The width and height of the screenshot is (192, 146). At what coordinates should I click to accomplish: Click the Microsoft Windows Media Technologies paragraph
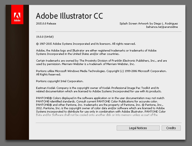click(101, 73)
